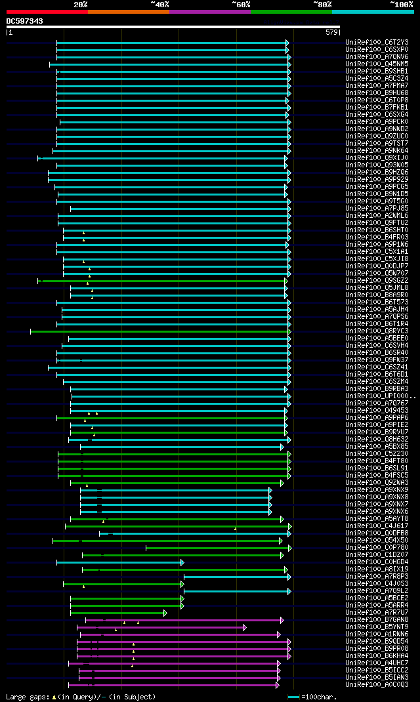Click the short cyan bar for UniRef100_C0HGD4

(120, 562)
